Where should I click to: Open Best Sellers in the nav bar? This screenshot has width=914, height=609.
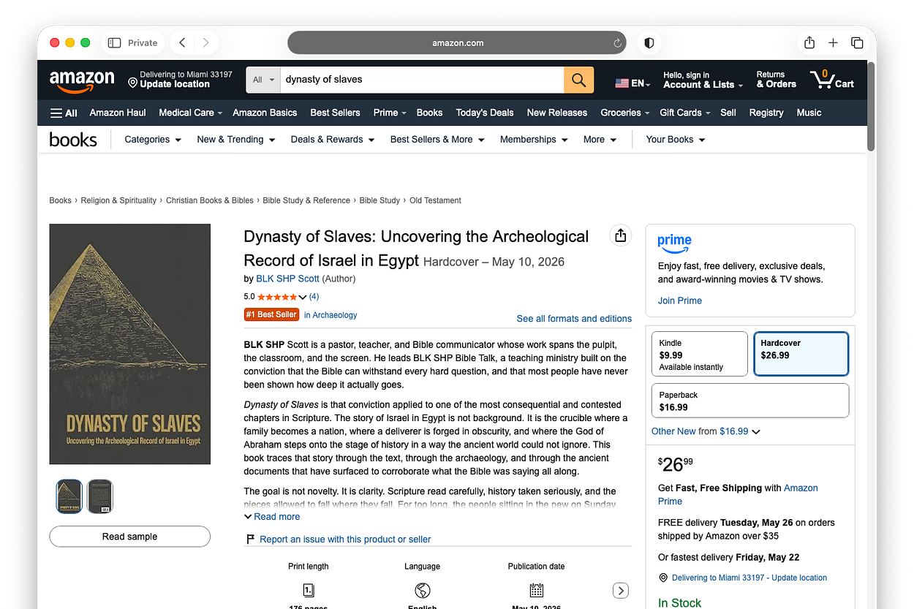pos(335,113)
